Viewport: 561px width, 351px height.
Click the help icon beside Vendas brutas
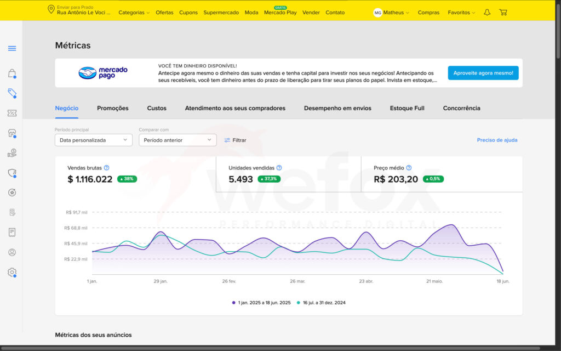click(x=107, y=168)
